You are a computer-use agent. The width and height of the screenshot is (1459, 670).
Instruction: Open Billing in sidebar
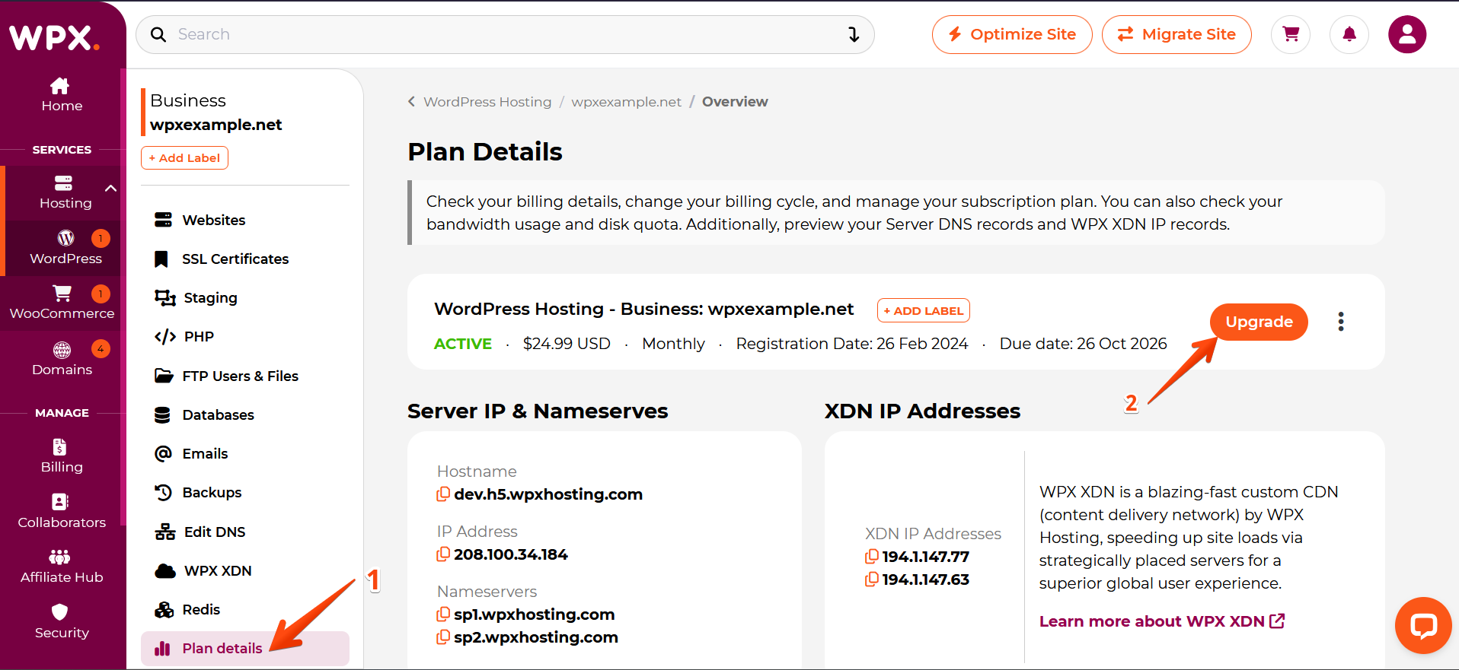pyautogui.click(x=61, y=456)
